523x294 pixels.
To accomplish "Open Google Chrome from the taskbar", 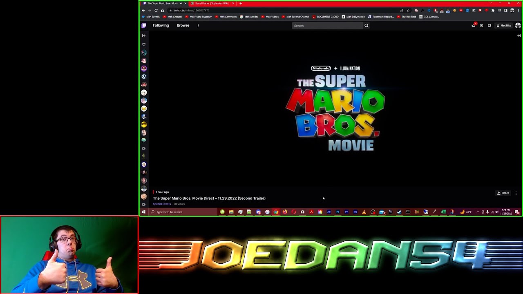I will [276, 212].
